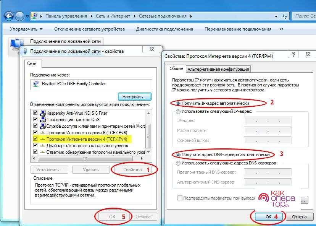The image size is (316, 226).
Task: Click the TCP/IPv4 protocol icon
Action: (42, 139)
